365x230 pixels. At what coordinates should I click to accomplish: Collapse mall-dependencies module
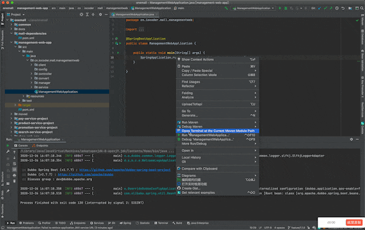pos(11,34)
